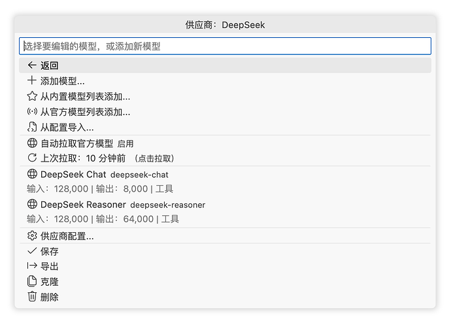Screen dimensions: 451x325
Task: Select the DeepSeek Reasoner model name
Action: coord(83,205)
